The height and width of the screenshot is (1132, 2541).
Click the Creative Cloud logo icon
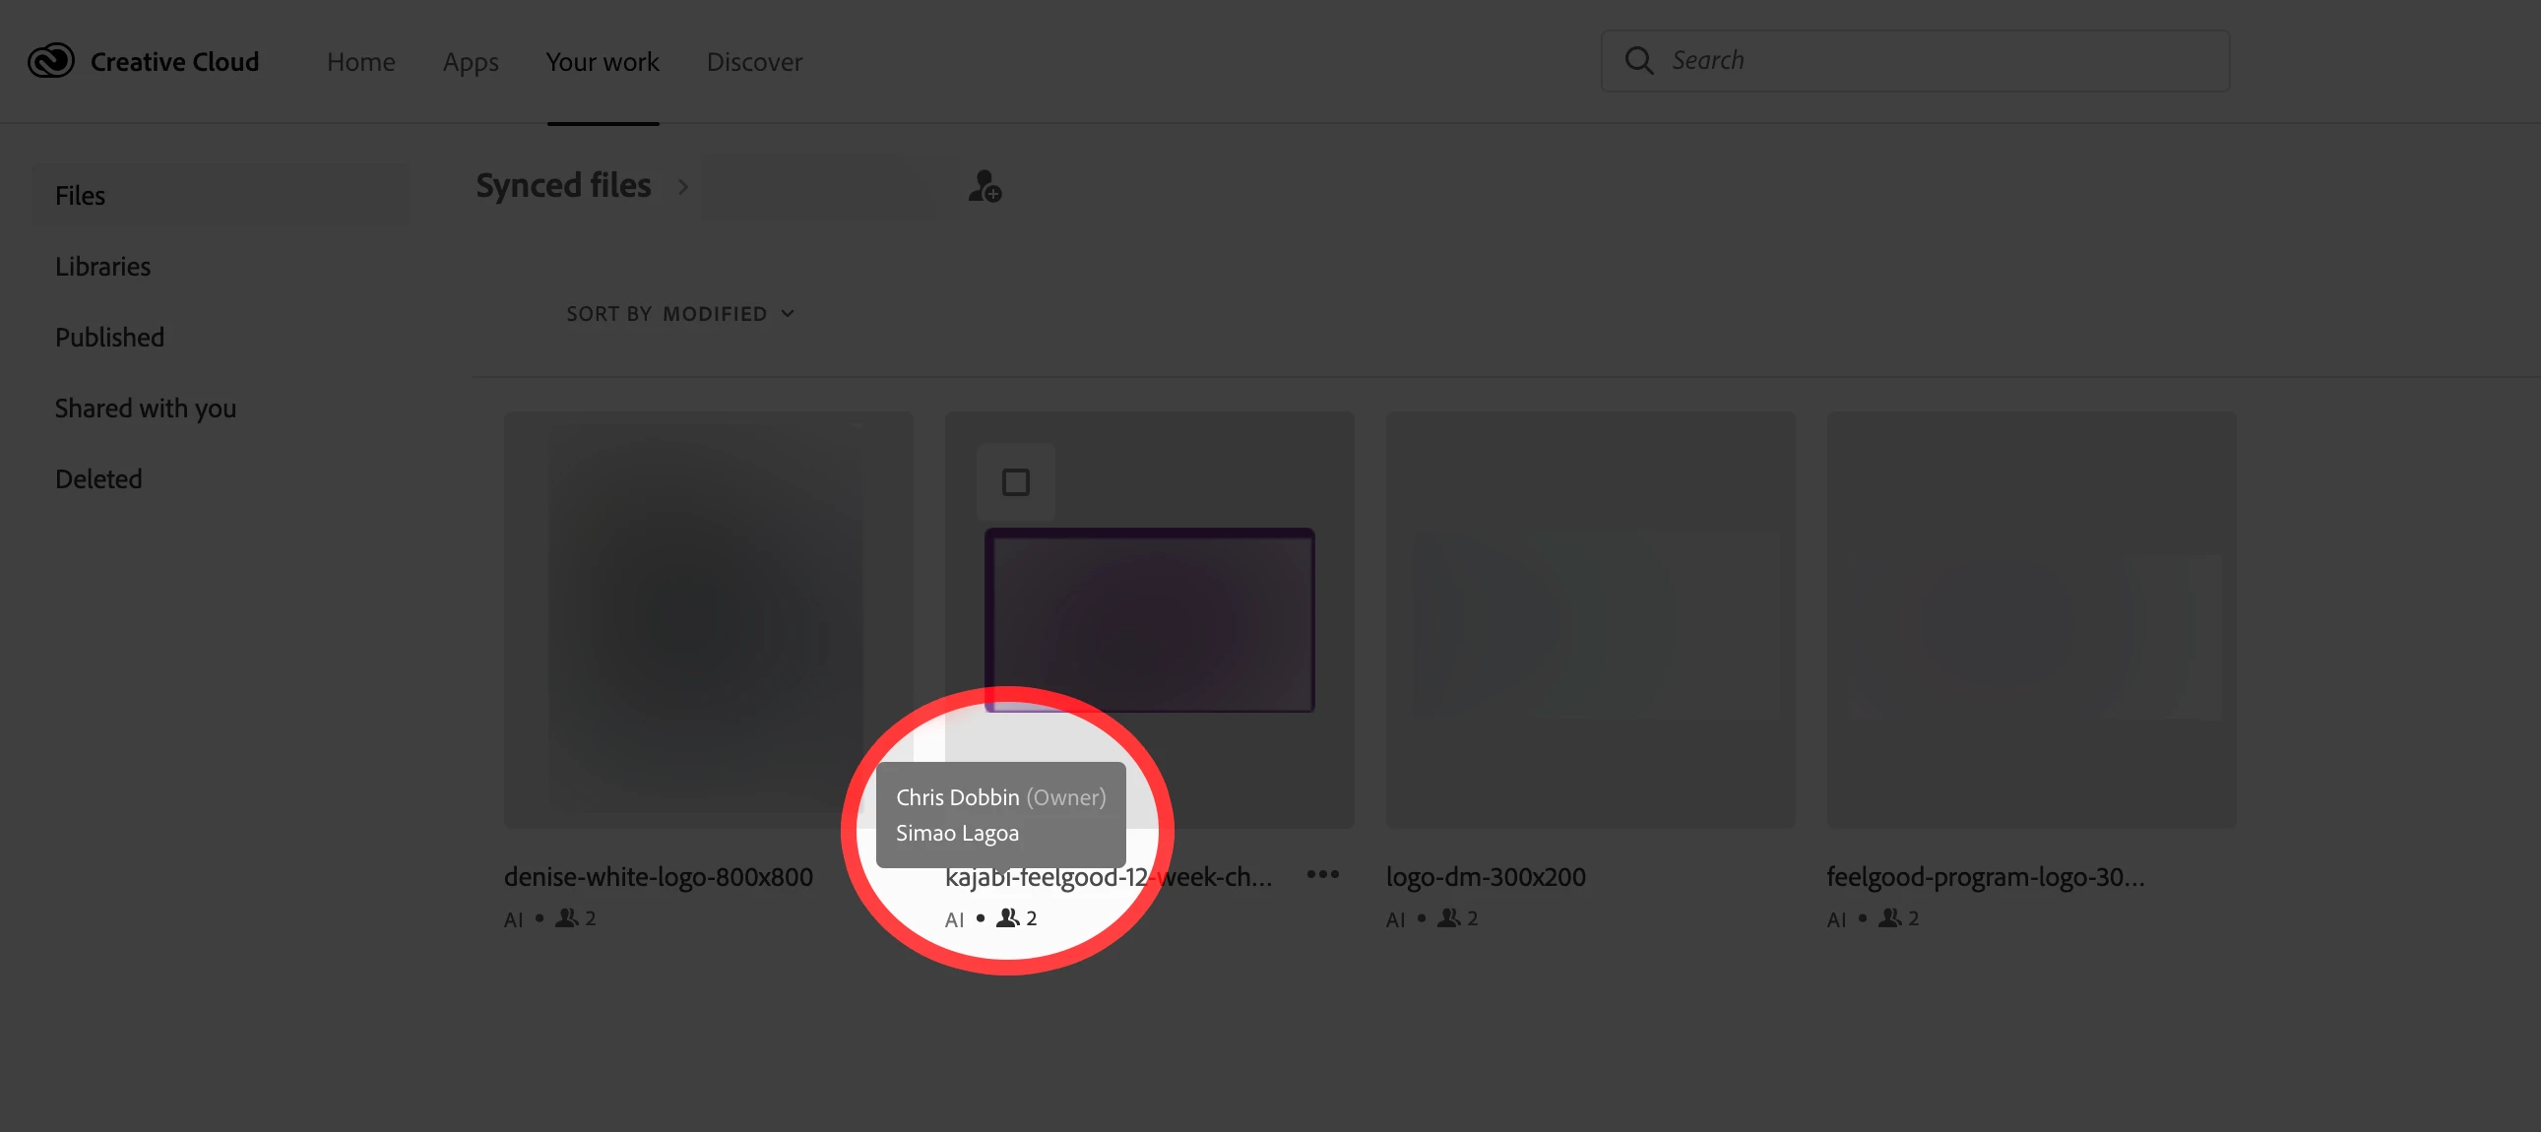[x=51, y=61]
